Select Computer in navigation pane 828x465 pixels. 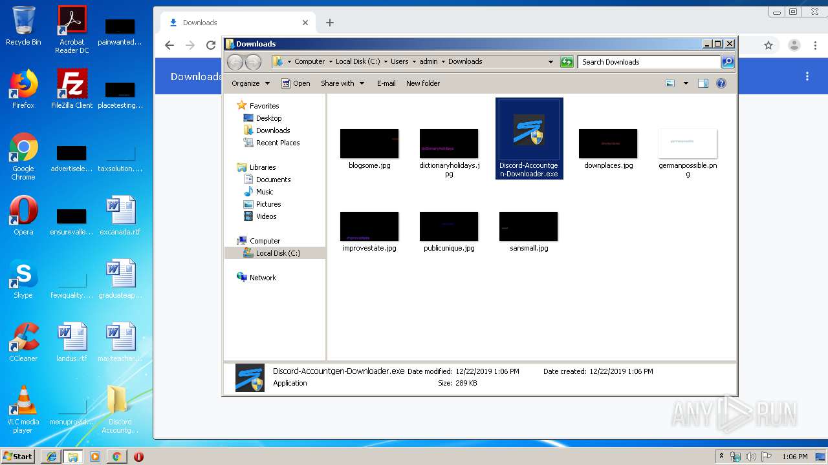tap(259, 241)
